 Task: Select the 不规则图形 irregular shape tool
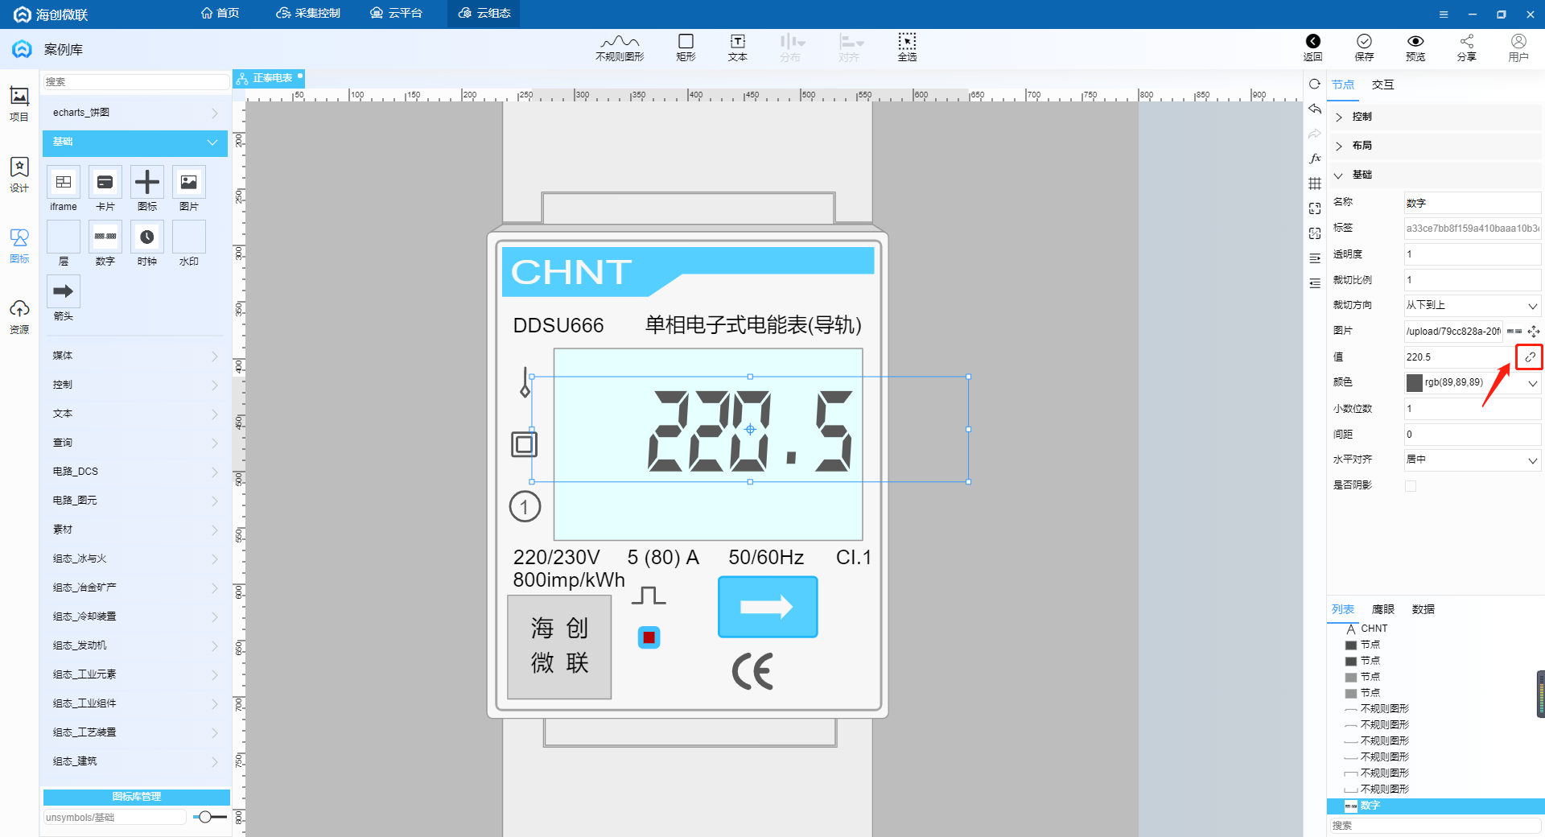(x=620, y=47)
